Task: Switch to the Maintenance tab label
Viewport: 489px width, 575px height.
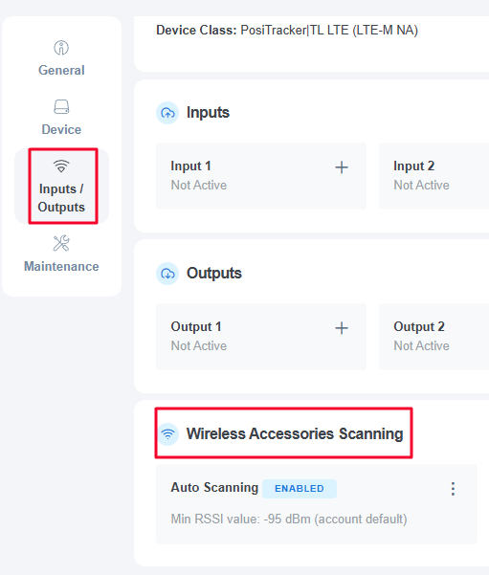Action: [61, 266]
